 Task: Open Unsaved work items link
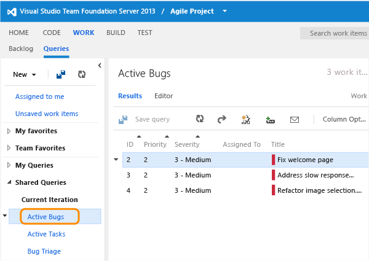pos(47,114)
